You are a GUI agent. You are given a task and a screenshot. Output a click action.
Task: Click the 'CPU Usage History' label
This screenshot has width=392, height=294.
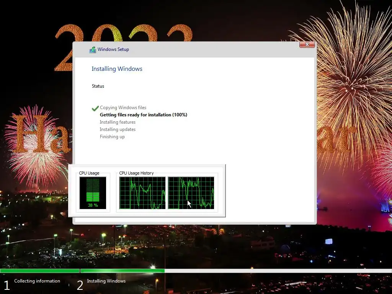pyautogui.click(x=136, y=173)
